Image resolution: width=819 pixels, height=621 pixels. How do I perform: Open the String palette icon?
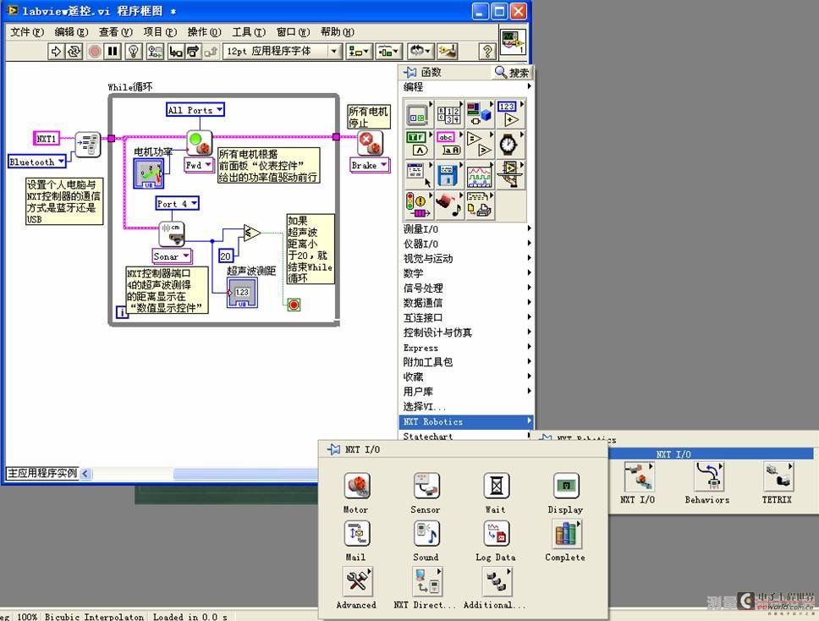(x=448, y=144)
